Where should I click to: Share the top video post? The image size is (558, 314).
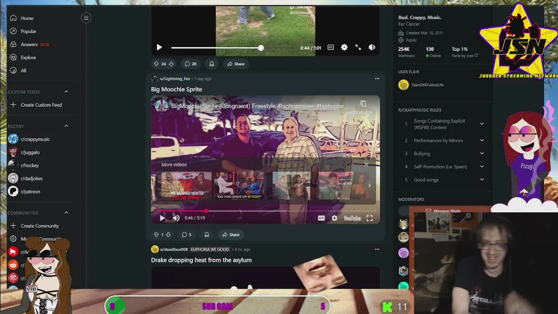(x=236, y=64)
